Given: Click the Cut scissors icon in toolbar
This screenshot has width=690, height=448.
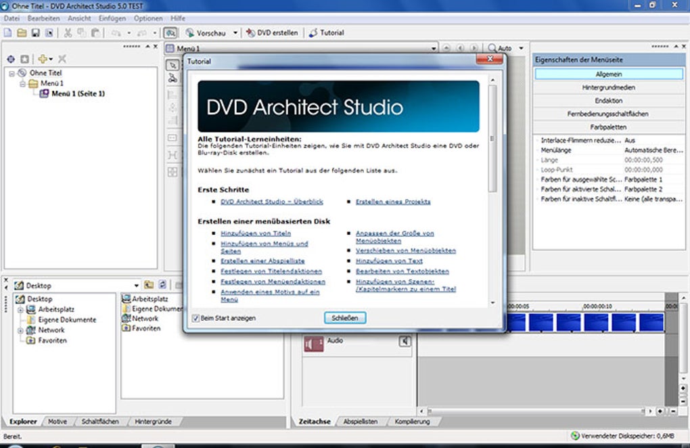Looking at the screenshot, I should 68,33.
